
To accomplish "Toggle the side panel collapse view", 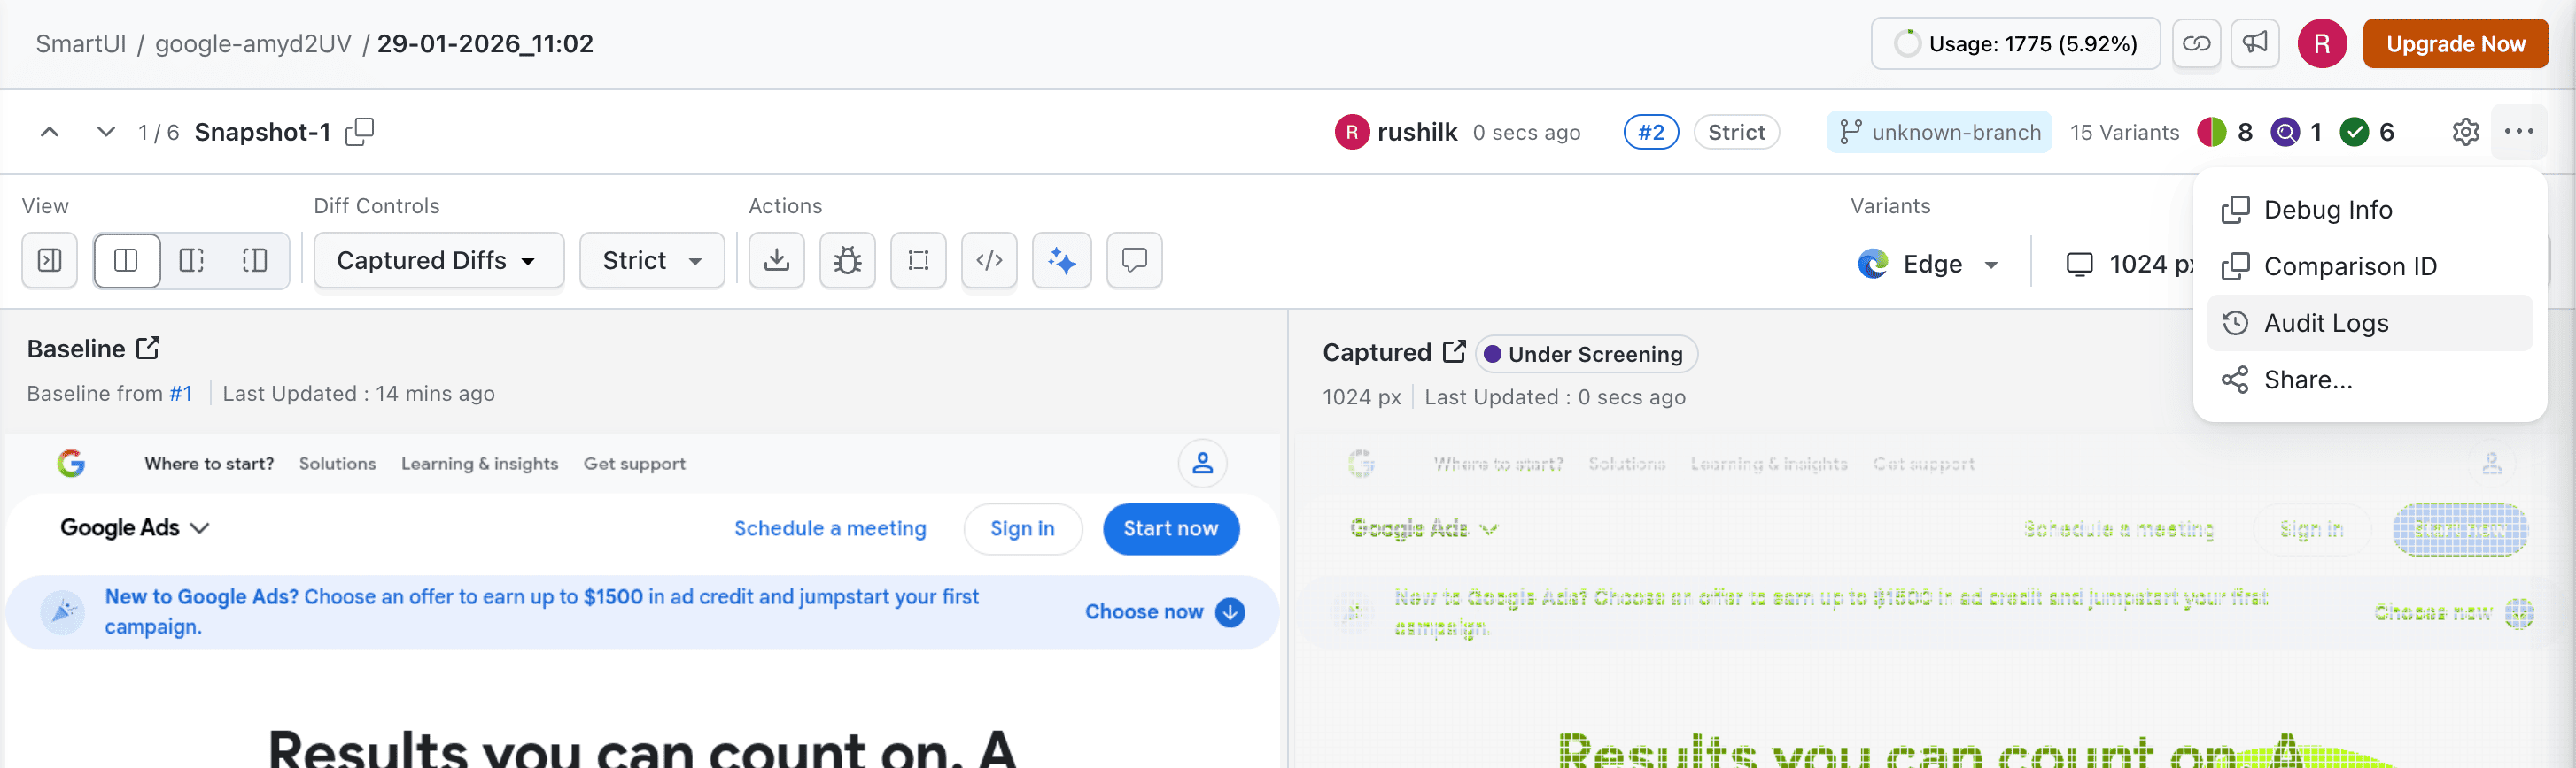I will click(x=49, y=261).
